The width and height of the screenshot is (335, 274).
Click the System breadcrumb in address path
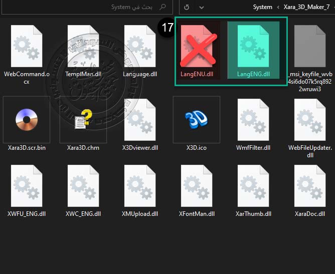(x=262, y=7)
